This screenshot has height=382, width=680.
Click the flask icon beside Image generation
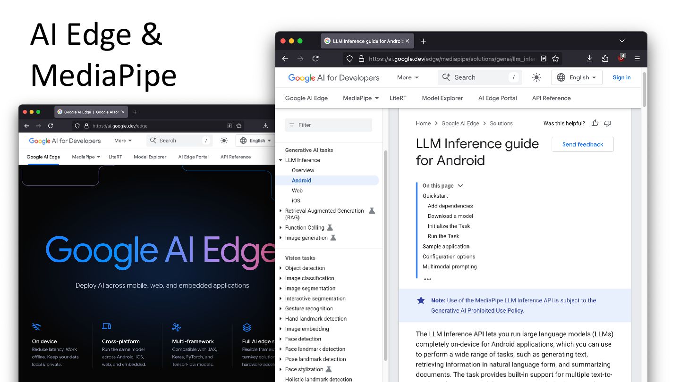(333, 238)
